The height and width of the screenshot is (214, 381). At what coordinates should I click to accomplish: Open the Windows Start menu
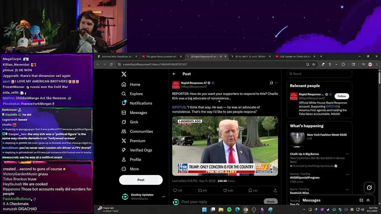pyautogui.click(x=204, y=210)
